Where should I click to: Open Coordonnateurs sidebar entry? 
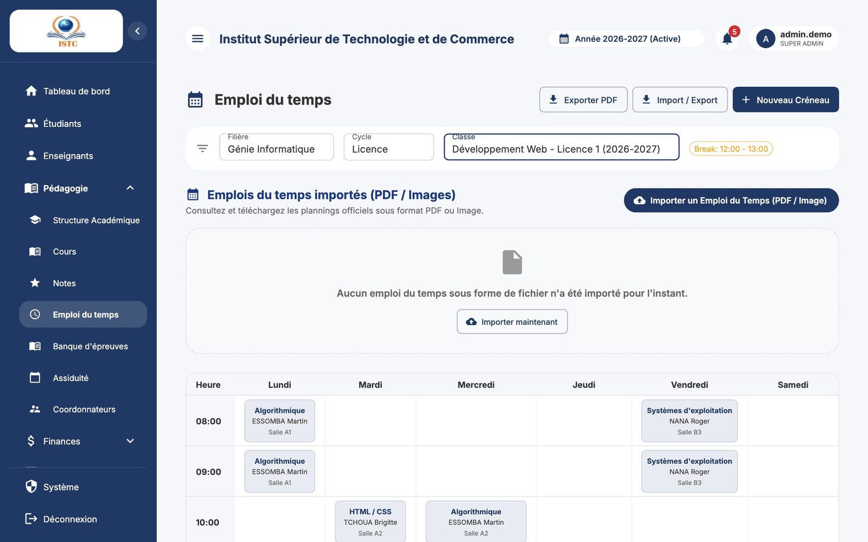pos(83,409)
